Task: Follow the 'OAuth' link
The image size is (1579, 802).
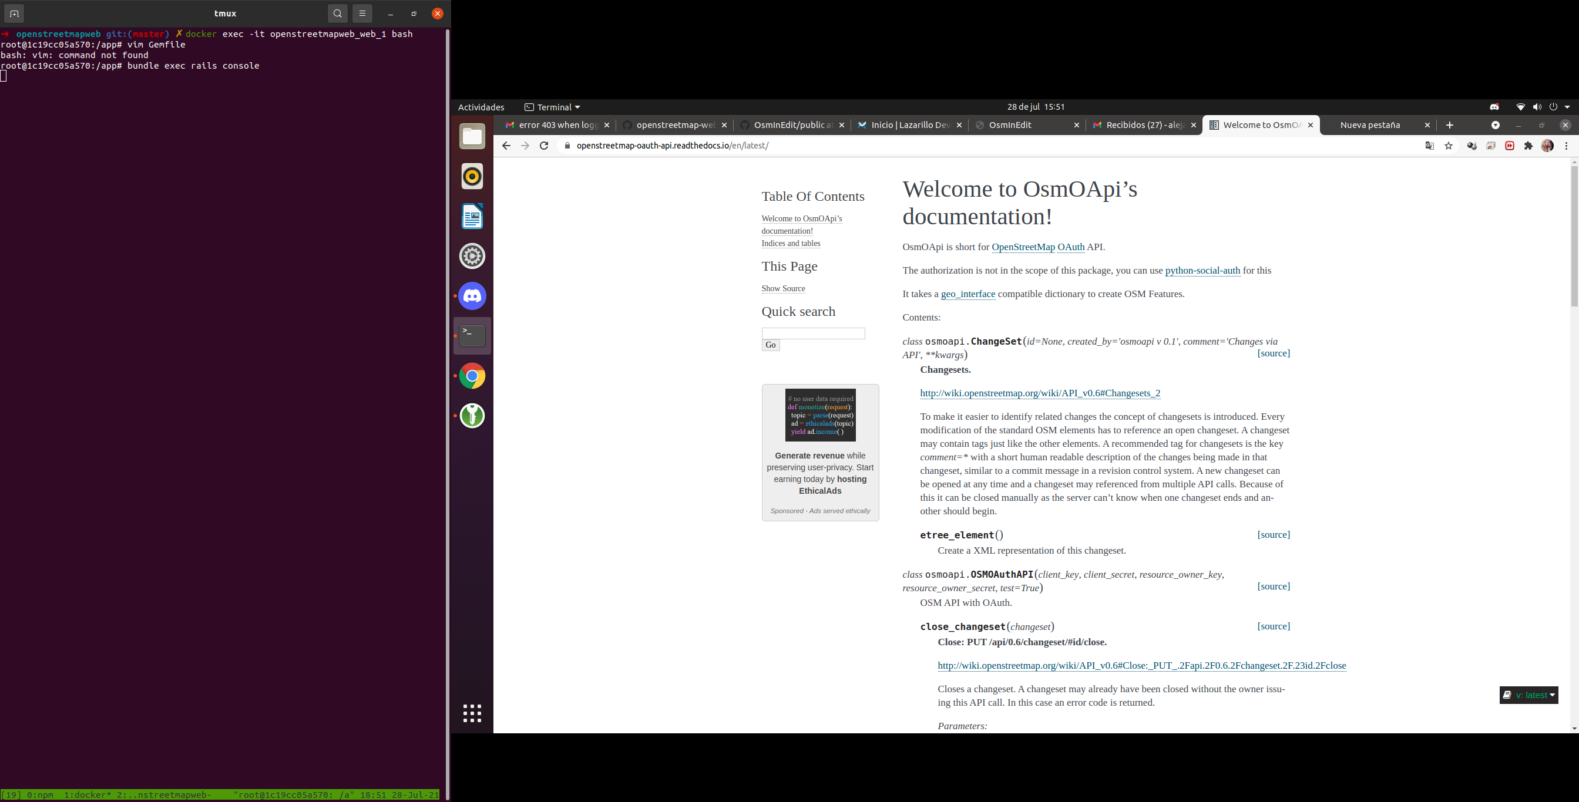Action: 1071,247
